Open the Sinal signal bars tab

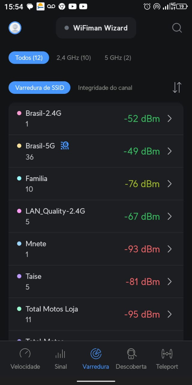(61, 359)
